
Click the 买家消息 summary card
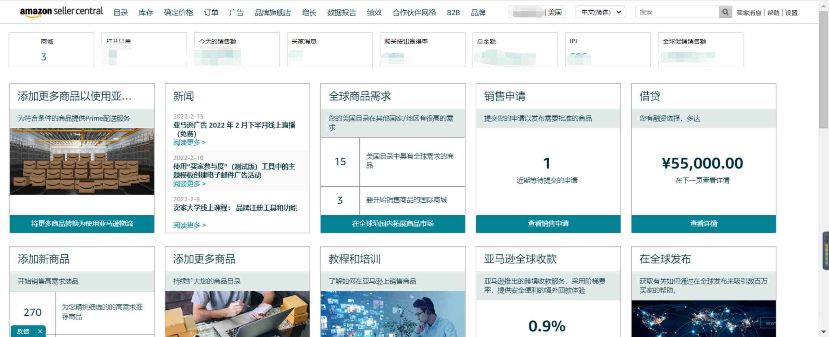330,49
